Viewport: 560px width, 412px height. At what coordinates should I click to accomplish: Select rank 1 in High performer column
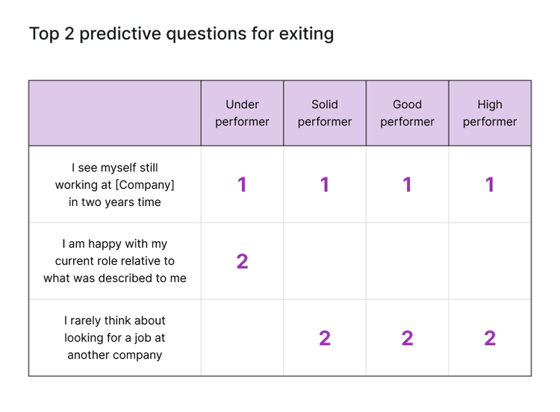coord(490,185)
